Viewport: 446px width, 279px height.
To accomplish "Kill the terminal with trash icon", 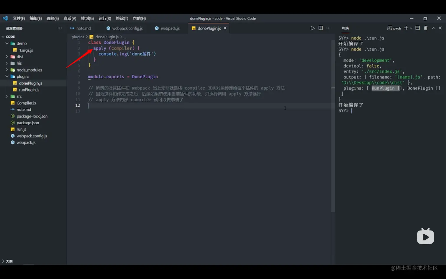I will [426, 28].
